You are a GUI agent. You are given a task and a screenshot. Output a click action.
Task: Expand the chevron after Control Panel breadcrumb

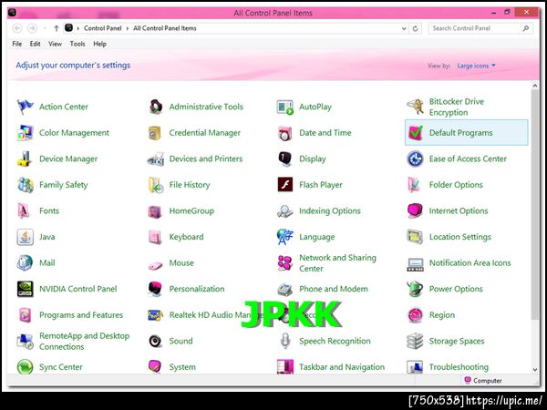click(x=128, y=28)
